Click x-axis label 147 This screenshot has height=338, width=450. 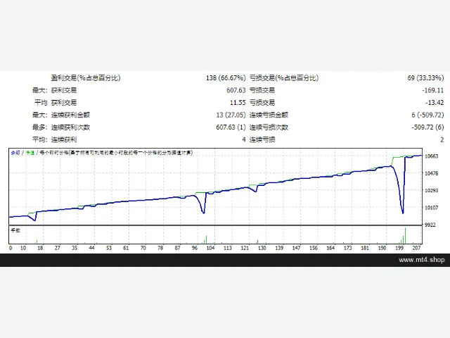coord(297,248)
